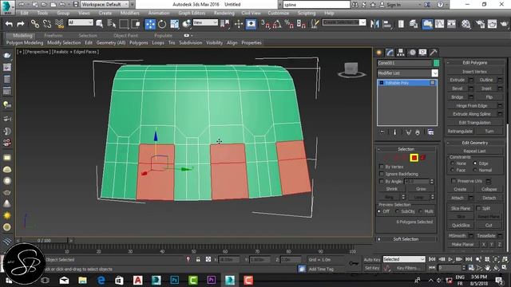Click the Bevel button
Viewport: 511px width, 287px height.
coord(458,88)
